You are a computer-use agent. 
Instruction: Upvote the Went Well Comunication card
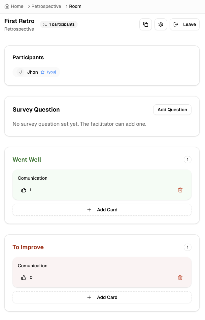coord(24,190)
